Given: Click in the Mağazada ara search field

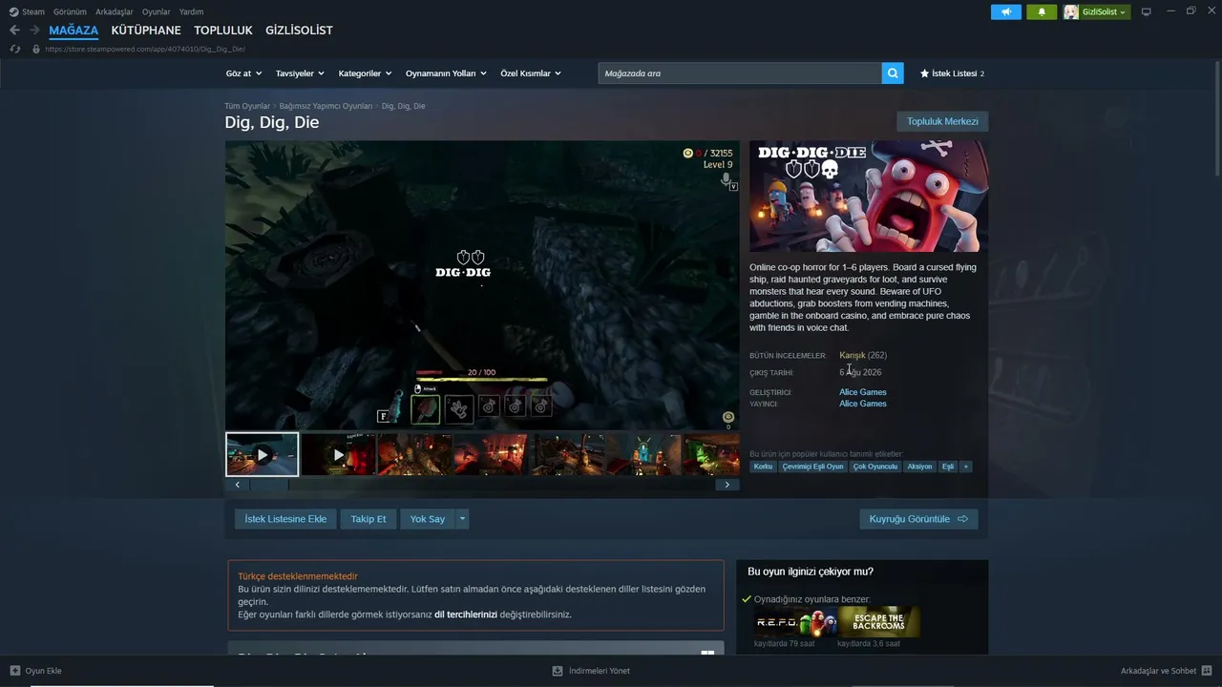Looking at the screenshot, I should pyautogui.click(x=740, y=73).
